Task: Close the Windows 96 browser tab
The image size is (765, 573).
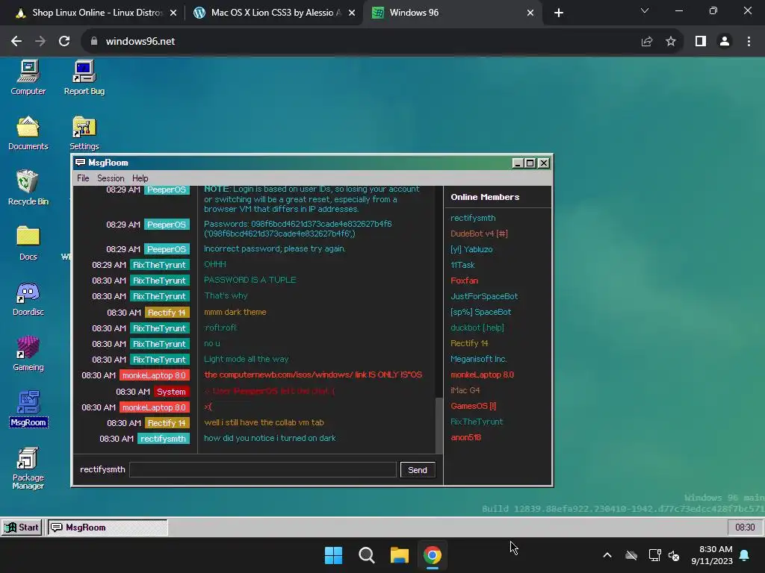Action: (x=530, y=13)
